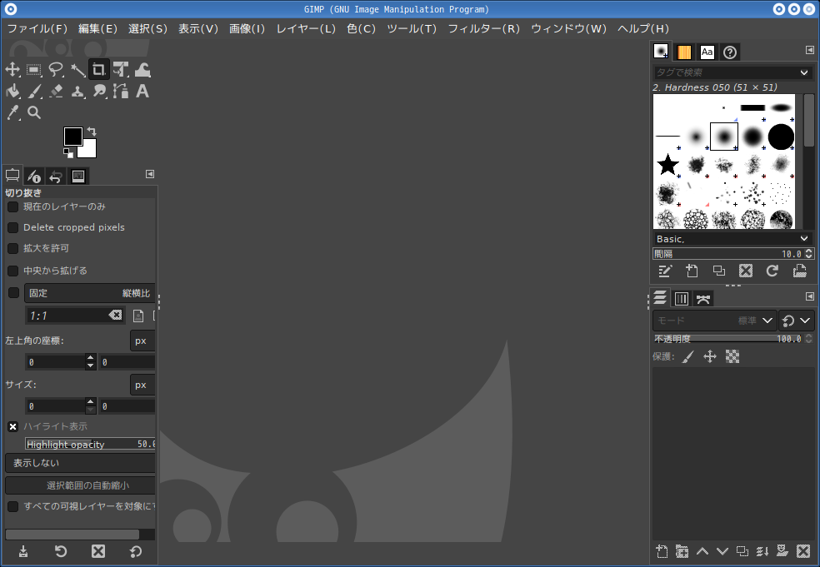Enable すべての可視レイヤーを対象 checkbox

[x=13, y=506]
